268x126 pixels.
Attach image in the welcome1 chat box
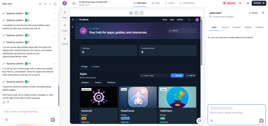[x=212, y=121]
